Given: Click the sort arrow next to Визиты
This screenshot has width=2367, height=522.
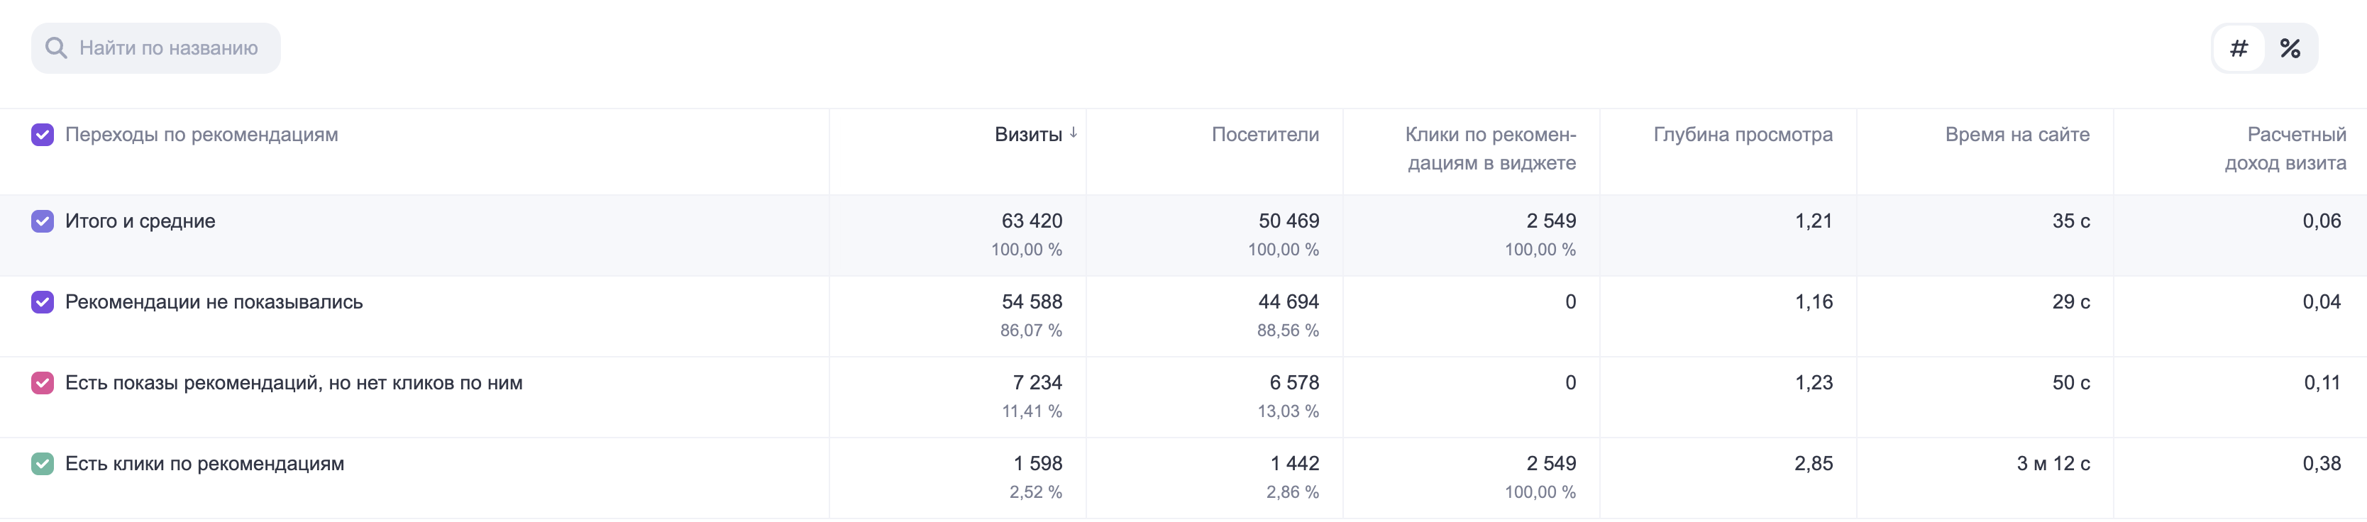Looking at the screenshot, I should pyautogui.click(x=1074, y=133).
